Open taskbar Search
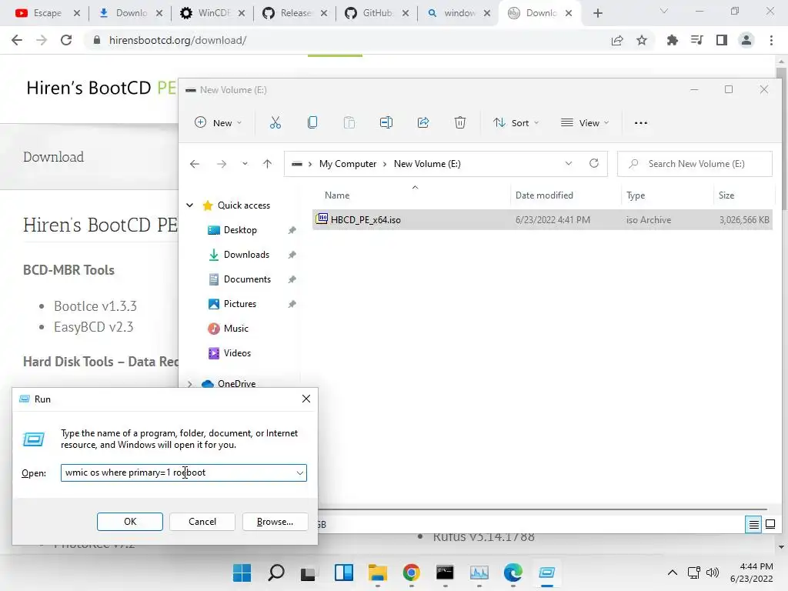This screenshot has height=591, width=788. [x=276, y=573]
